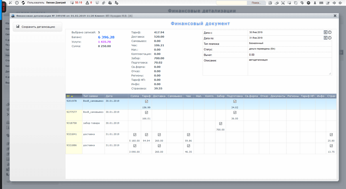This screenshot has width=346, height=189.
Task: Click the left arrow back icon in toolbar
Action: click(334, 3)
